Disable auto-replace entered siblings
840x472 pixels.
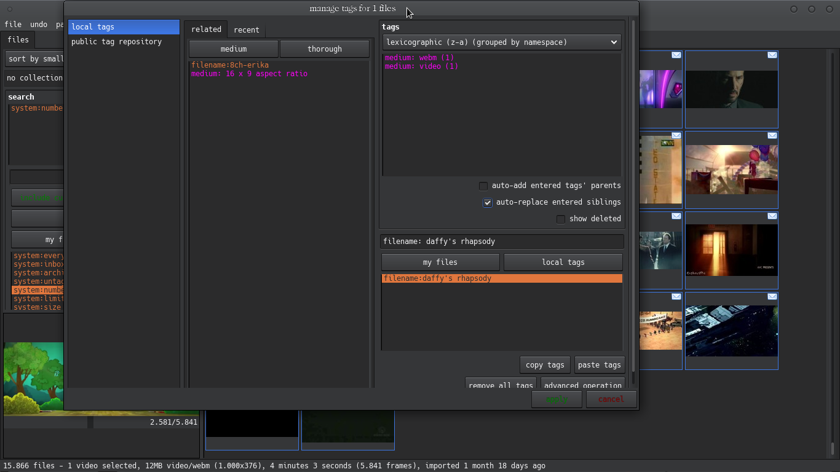[x=488, y=202]
